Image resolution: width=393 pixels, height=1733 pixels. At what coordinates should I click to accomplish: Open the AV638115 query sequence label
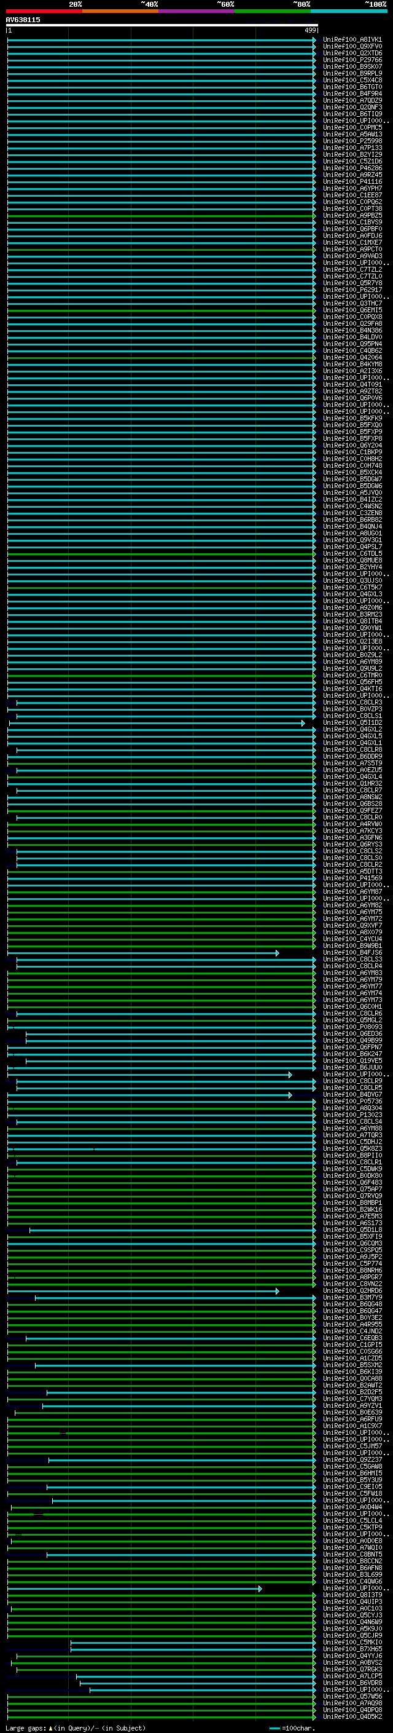click(23, 20)
